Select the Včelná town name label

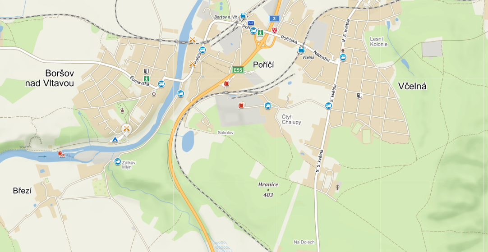coord(412,87)
